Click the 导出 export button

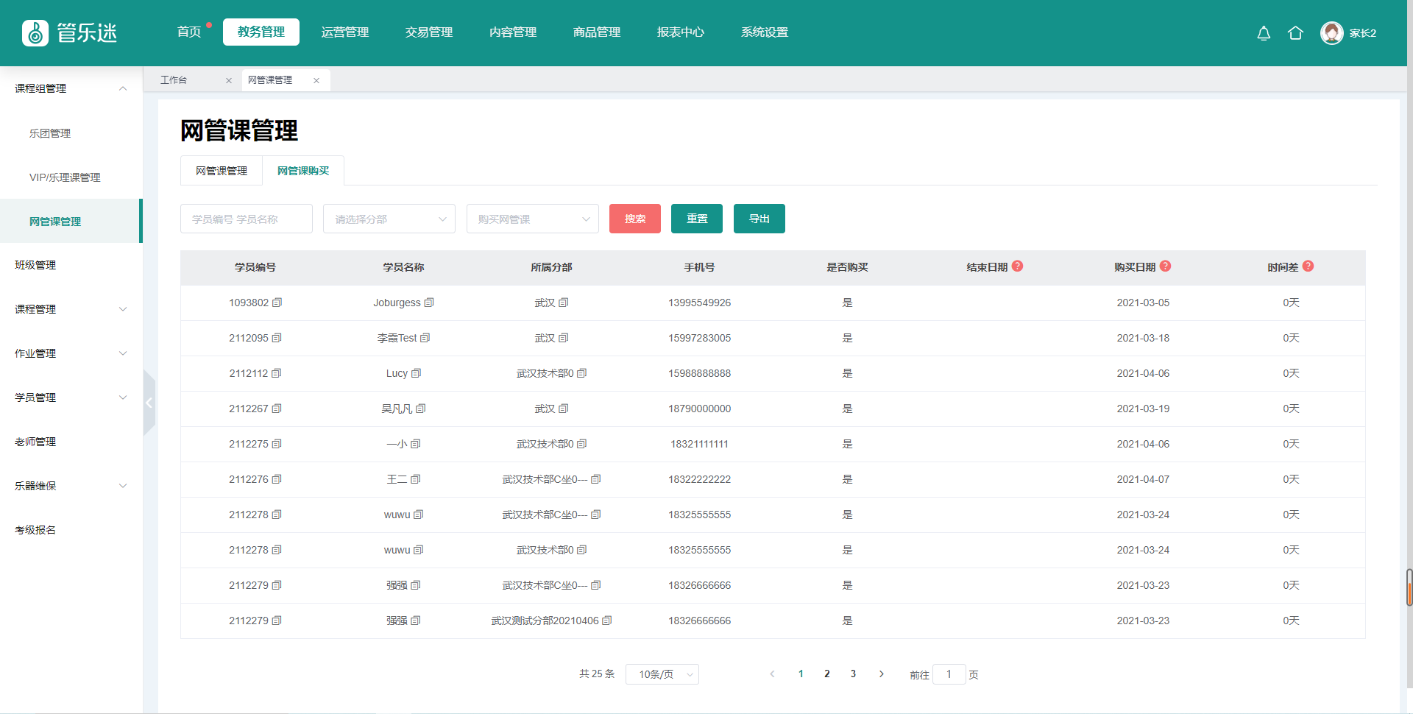pyautogui.click(x=759, y=219)
